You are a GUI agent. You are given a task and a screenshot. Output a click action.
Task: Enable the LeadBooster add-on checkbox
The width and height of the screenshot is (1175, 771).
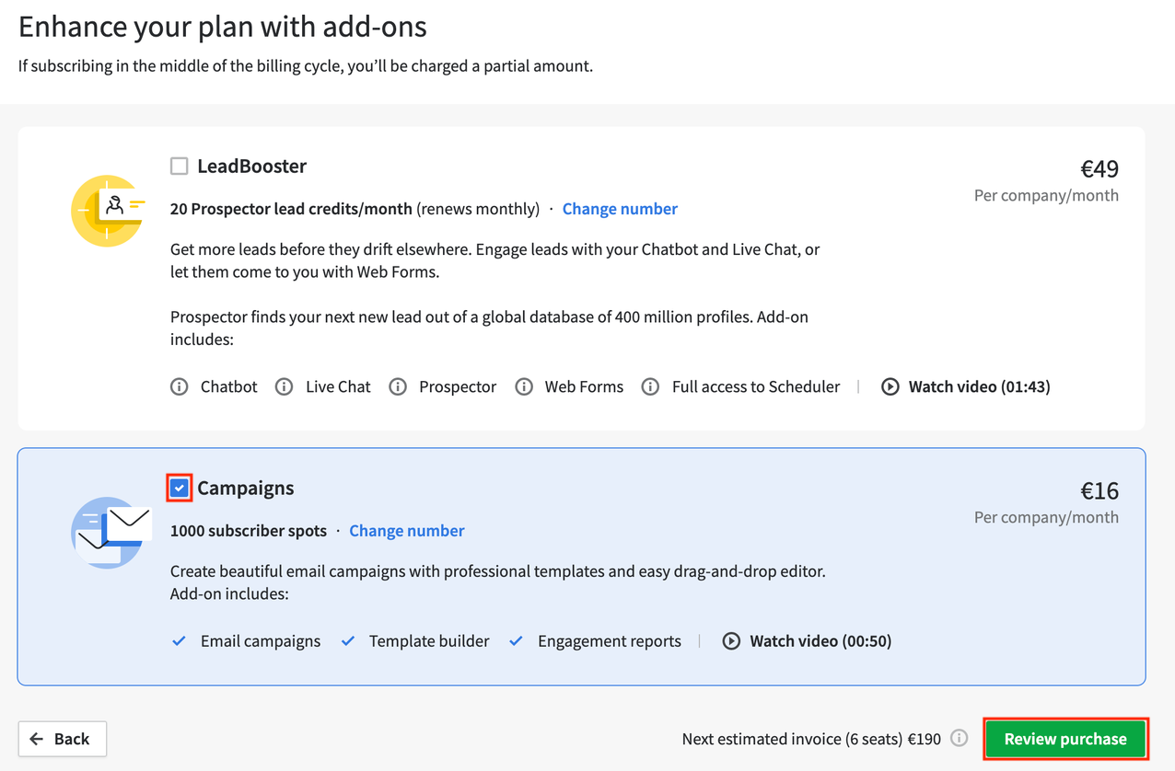tap(180, 166)
